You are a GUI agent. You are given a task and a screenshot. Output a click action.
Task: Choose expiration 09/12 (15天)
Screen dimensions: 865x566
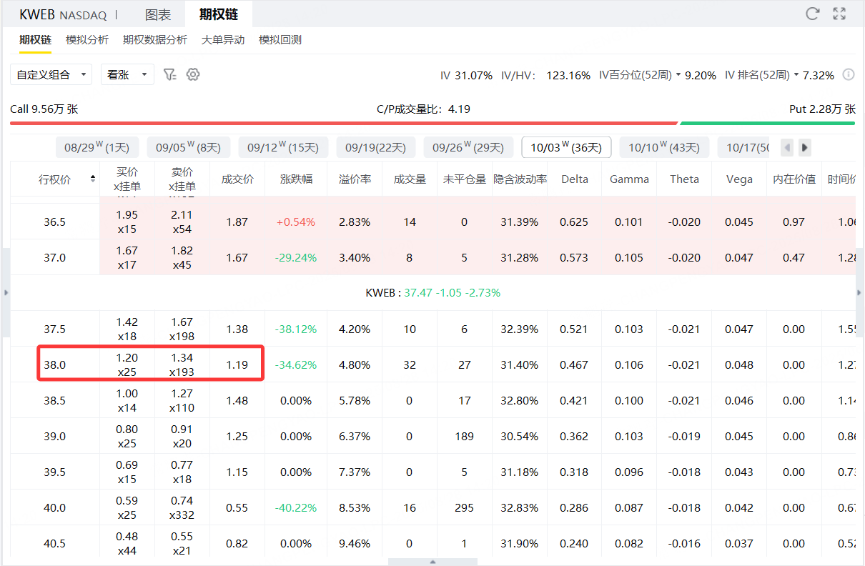pyautogui.click(x=283, y=148)
